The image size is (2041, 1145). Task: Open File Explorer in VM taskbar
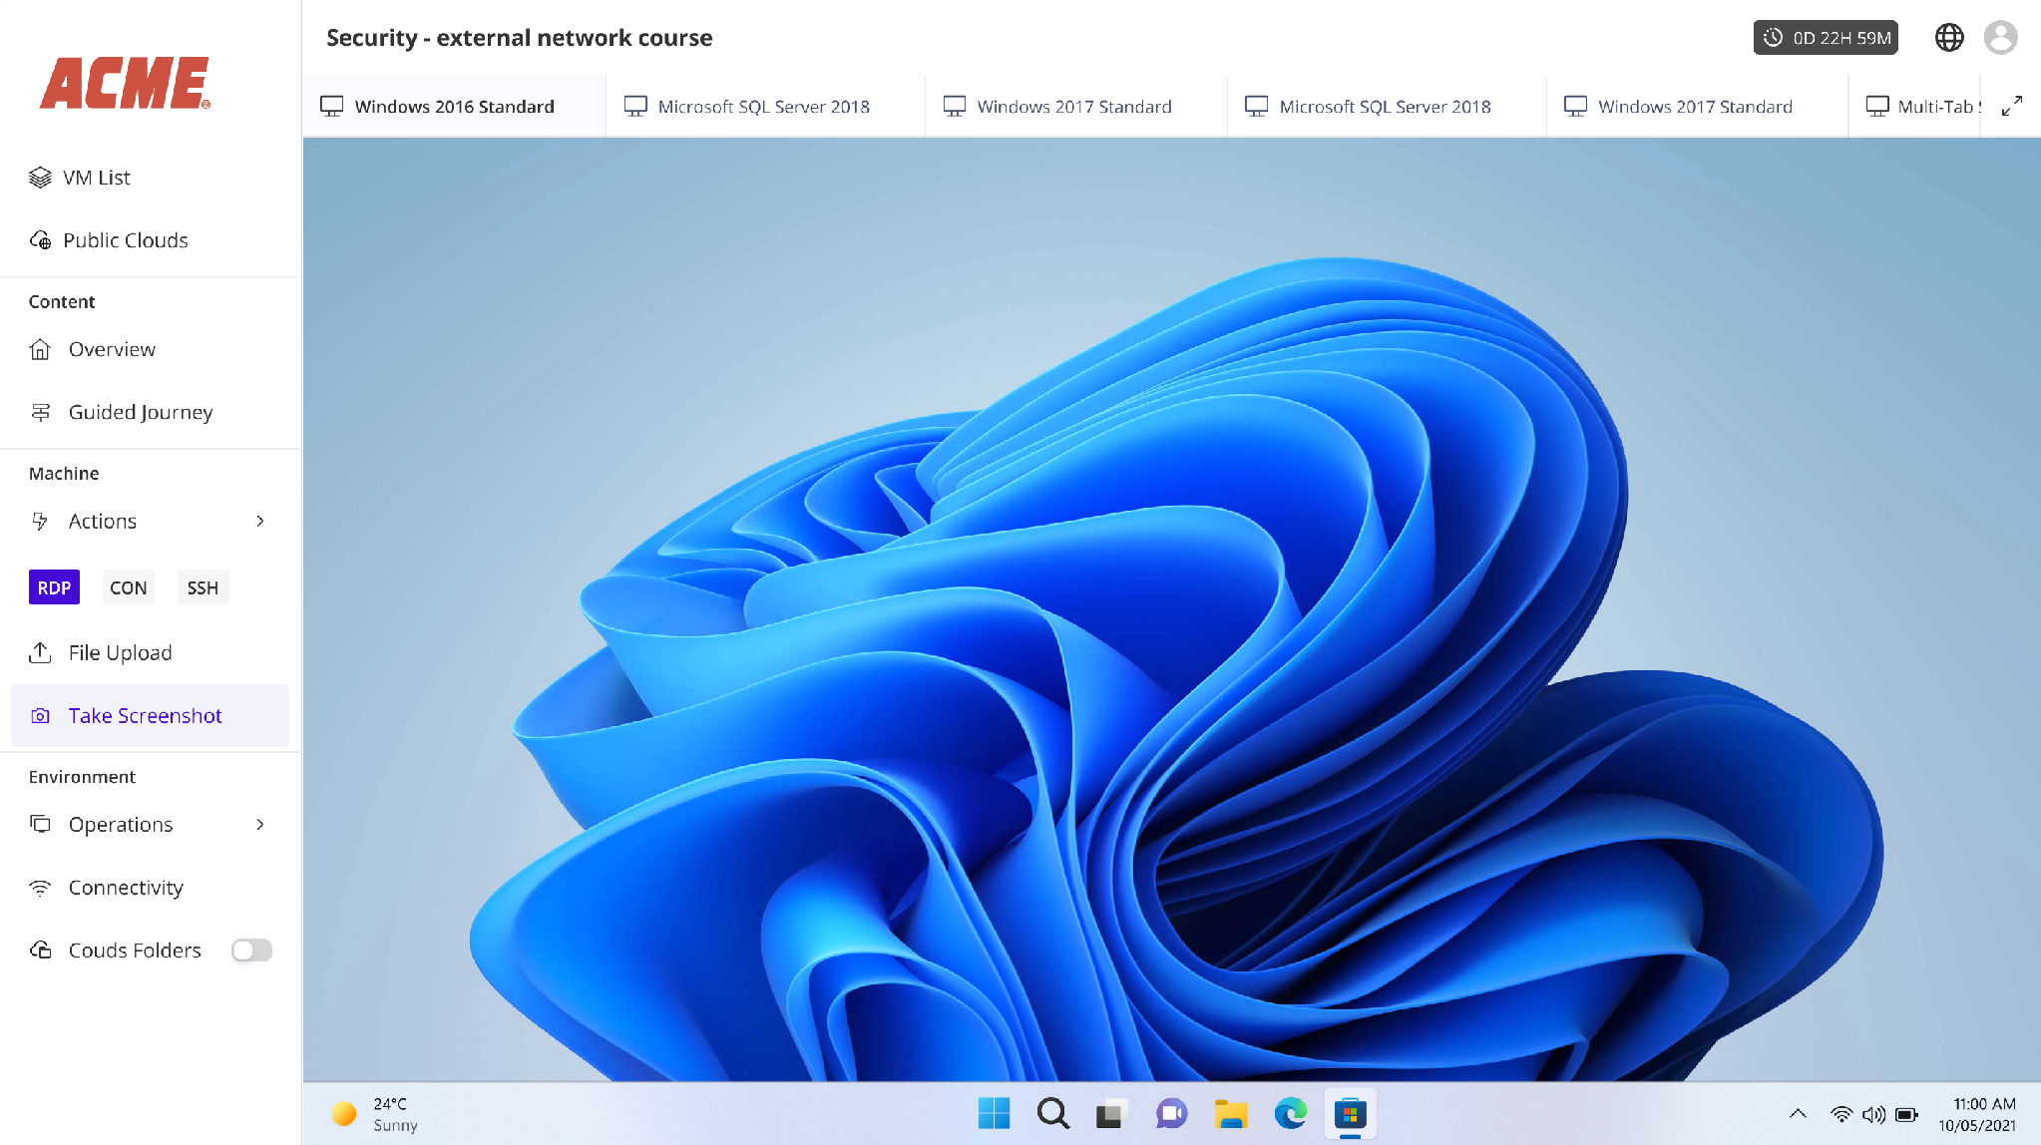(x=1231, y=1113)
